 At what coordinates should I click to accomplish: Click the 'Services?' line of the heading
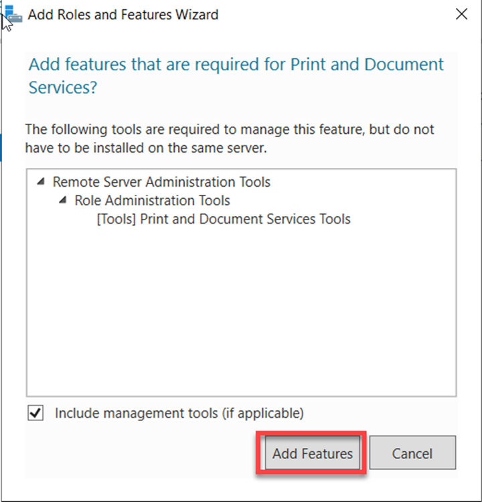point(62,88)
